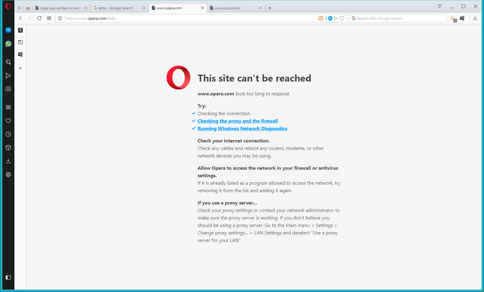
Task: Go forward to the next page
Action: pyautogui.click(x=30, y=18)
